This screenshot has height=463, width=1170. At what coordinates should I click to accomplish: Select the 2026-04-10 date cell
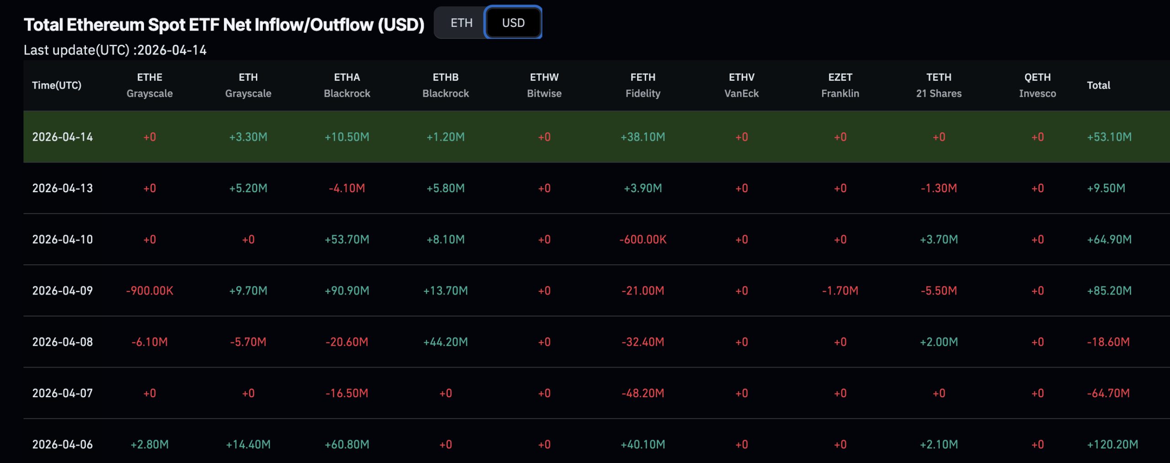click(x=63, y=239)
